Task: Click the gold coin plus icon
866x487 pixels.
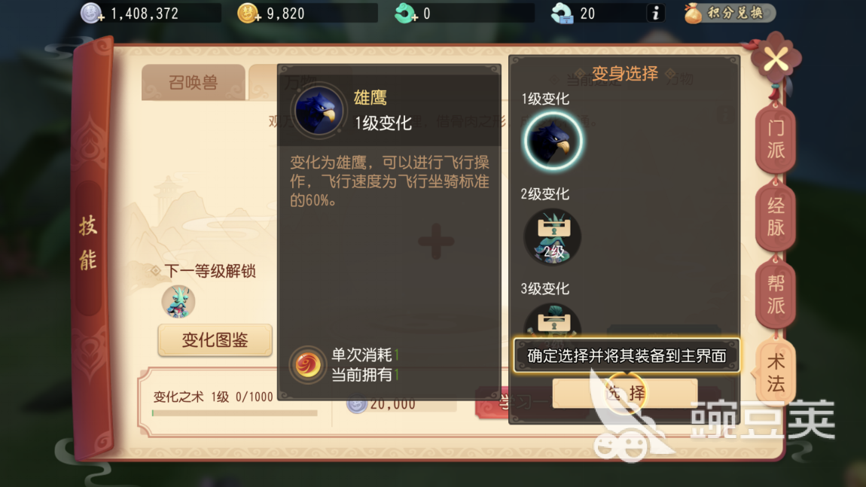Action: click(x=249, y=14)
